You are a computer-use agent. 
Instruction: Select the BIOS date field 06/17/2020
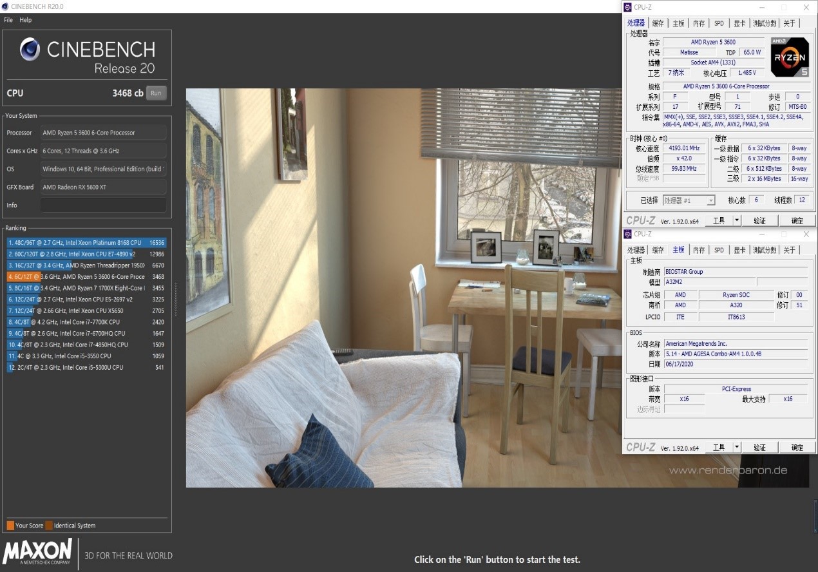click(x=736, y=364)
